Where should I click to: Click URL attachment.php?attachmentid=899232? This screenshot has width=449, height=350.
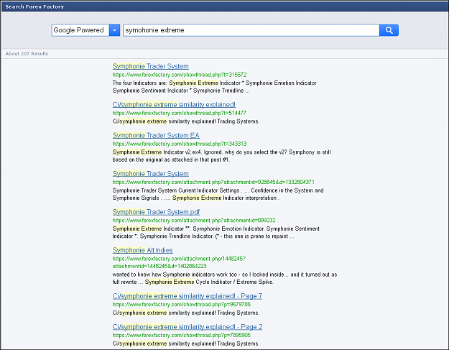click(x=194, y=220)
